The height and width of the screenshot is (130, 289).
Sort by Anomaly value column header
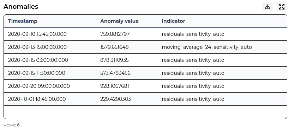119,21
